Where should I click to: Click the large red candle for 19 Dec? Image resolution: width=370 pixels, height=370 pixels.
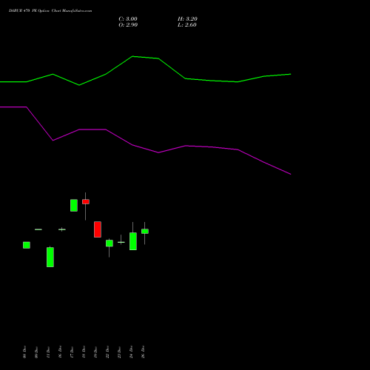coord(98,229)
